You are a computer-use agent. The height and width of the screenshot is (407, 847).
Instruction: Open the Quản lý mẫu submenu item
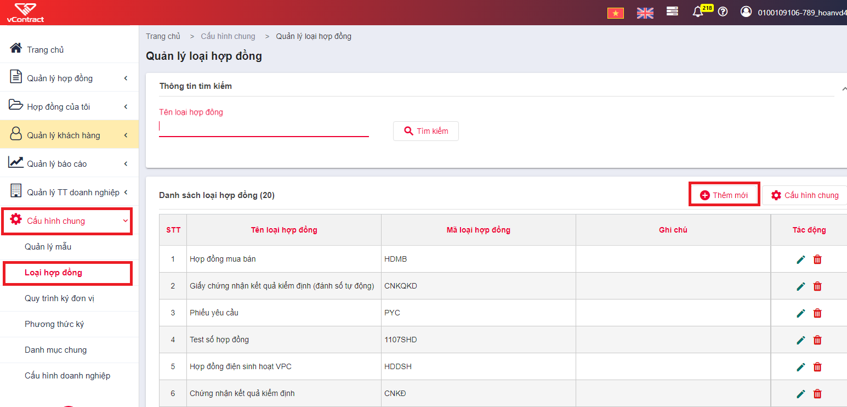pyautogui.click(x=48, y=247)
